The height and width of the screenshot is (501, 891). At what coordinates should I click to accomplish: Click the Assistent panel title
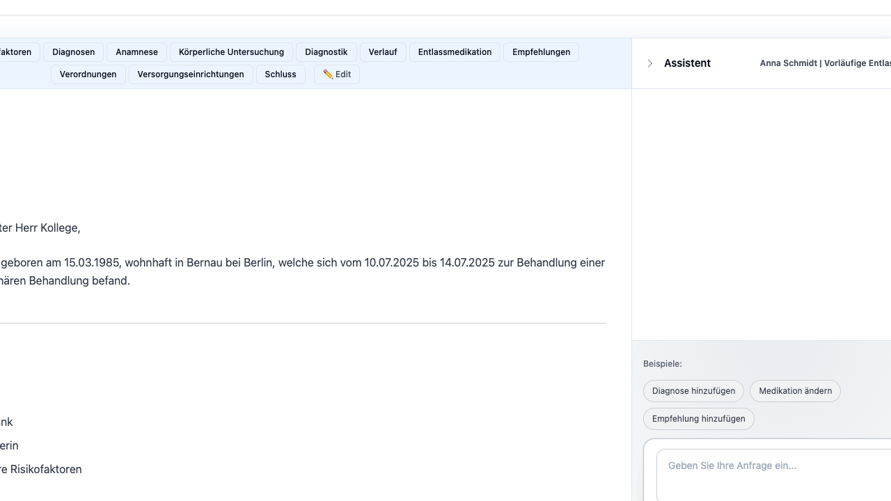pos(687,63)
